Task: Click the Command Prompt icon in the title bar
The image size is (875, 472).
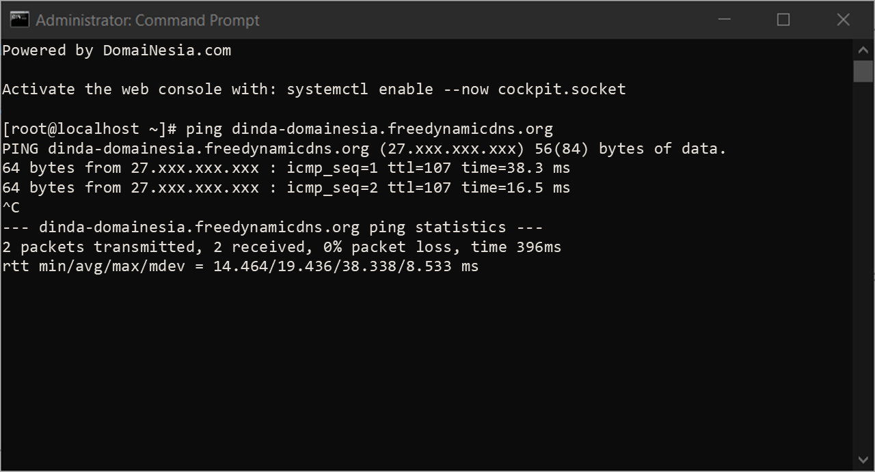Action: (19, 20)
